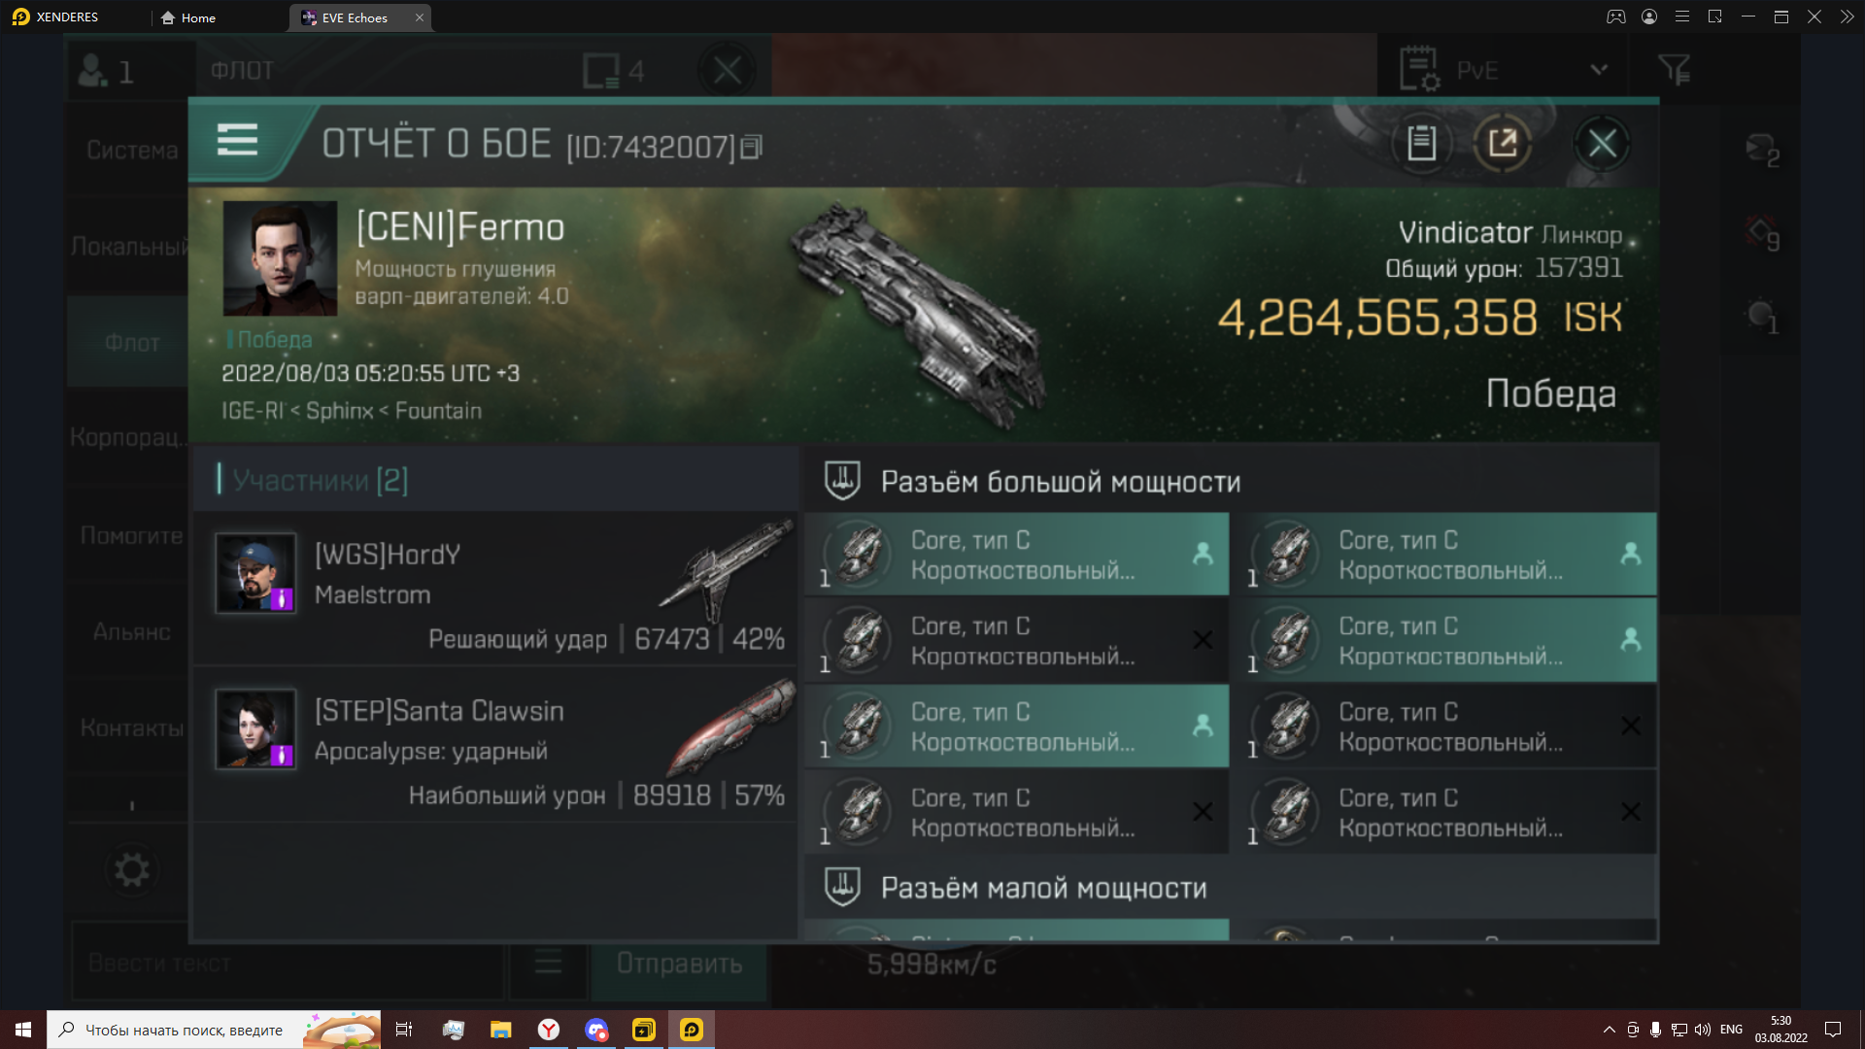The image size is (1865, 1049).
Task: Click the PvE mode filter icon
Action: pos(1679,69)
